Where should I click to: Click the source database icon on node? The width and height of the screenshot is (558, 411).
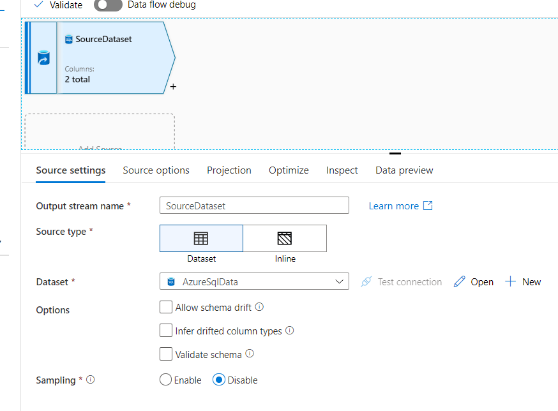(43, 58)
